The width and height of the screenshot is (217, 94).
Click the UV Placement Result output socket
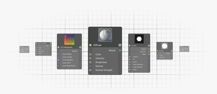[80, 51]
